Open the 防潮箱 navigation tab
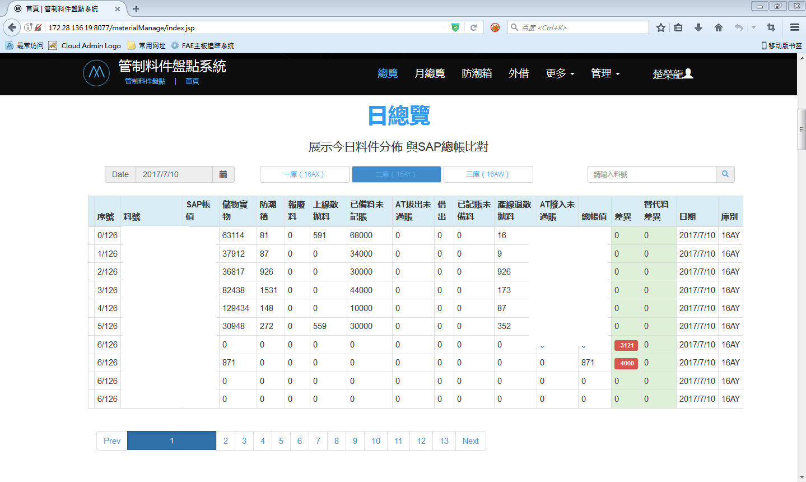This screenshot has height=482, width=806. click(477, 73)
